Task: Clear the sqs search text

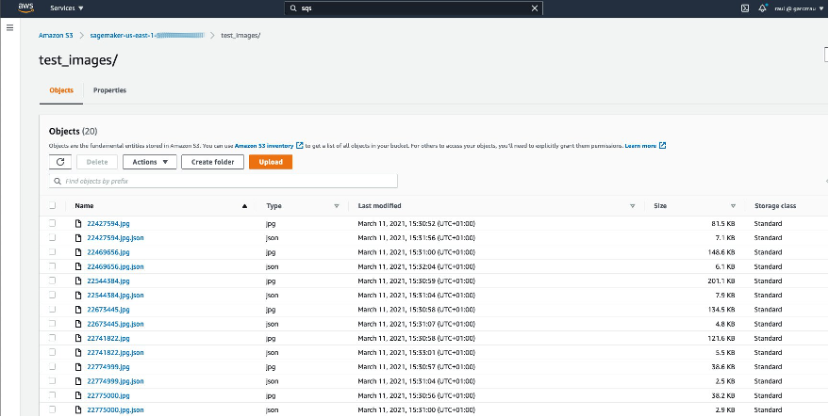Action: [x=535, y=8]
